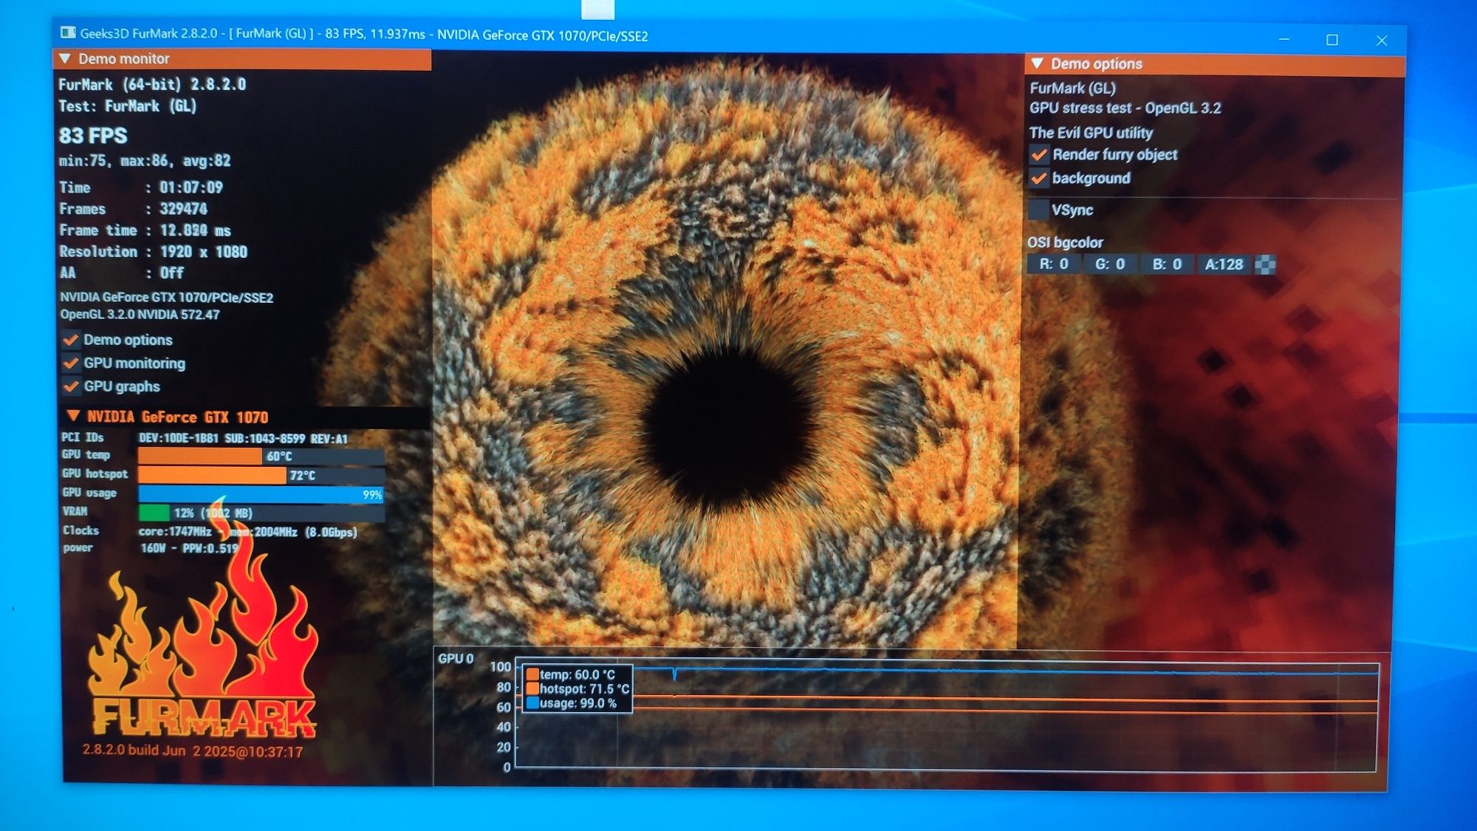The image size is (1477, 831).
Task: Click GPU stress test - OpenGL 3.2 text
Action: (x=1125, y=108)
